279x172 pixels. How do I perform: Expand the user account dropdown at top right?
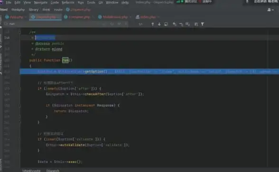[270, 10]
